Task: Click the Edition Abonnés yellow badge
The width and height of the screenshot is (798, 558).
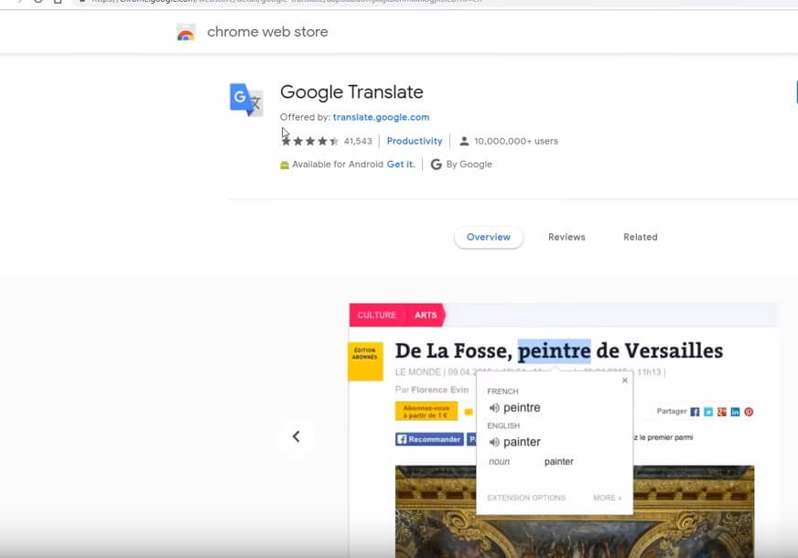Action: (365, 361)
